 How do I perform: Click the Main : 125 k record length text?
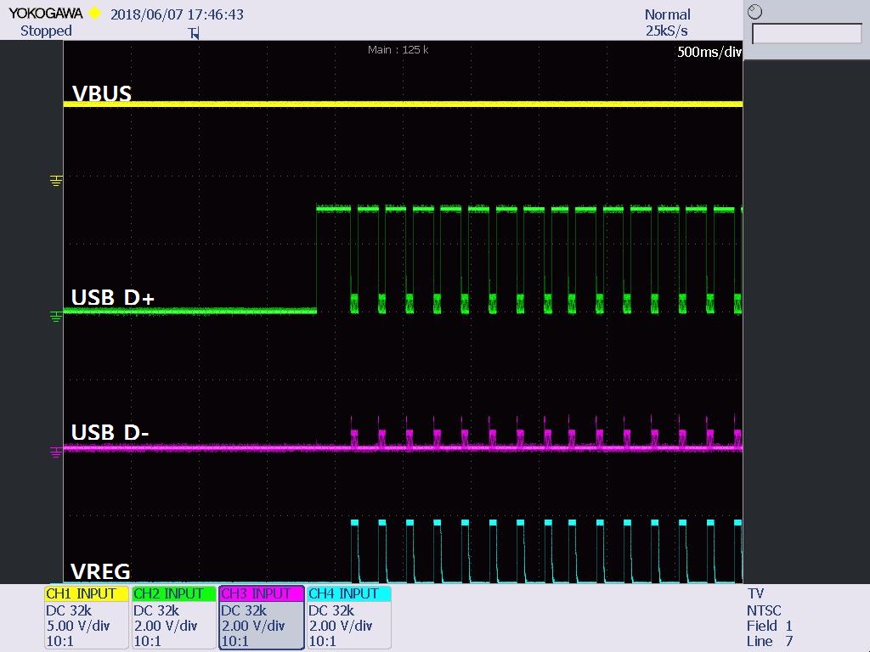[x=398, y=50]
